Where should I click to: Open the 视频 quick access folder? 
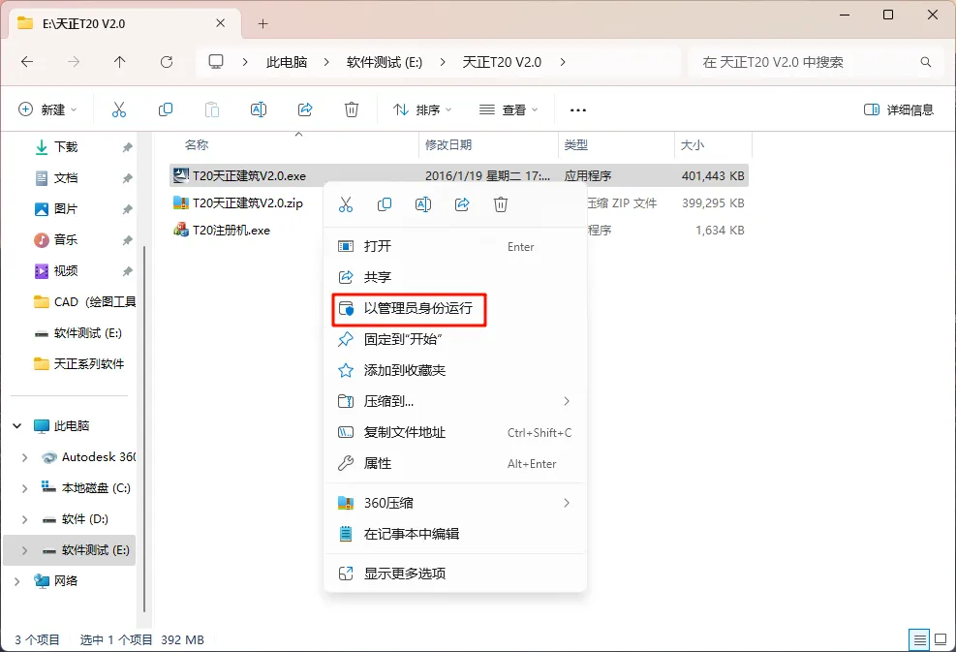(x=65, y=271)
